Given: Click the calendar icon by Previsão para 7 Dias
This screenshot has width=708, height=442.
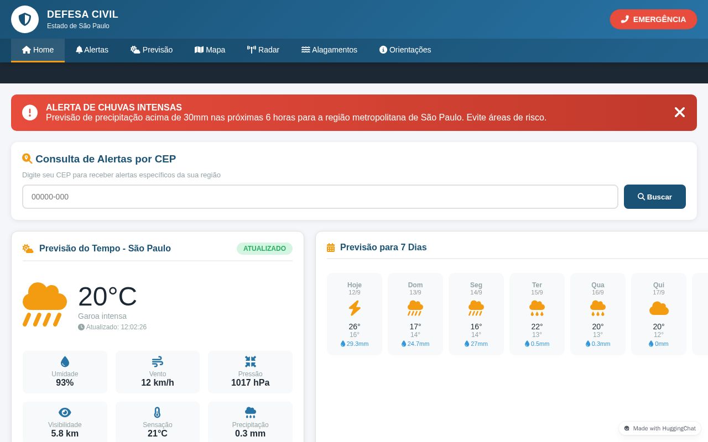Looking at the screenshot, I should [331, 248].
